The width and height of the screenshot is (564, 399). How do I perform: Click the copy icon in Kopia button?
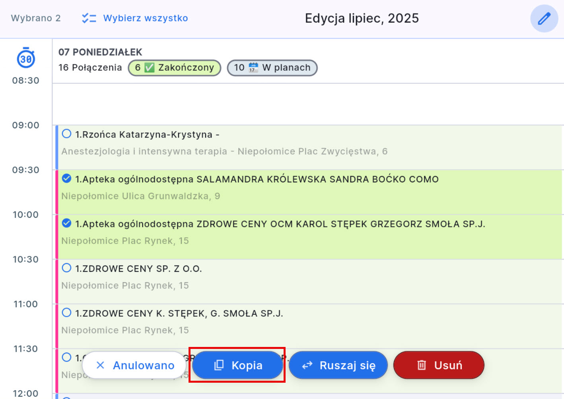219,365
